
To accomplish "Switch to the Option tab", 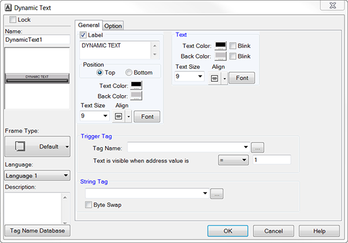I will click(113, 26).
